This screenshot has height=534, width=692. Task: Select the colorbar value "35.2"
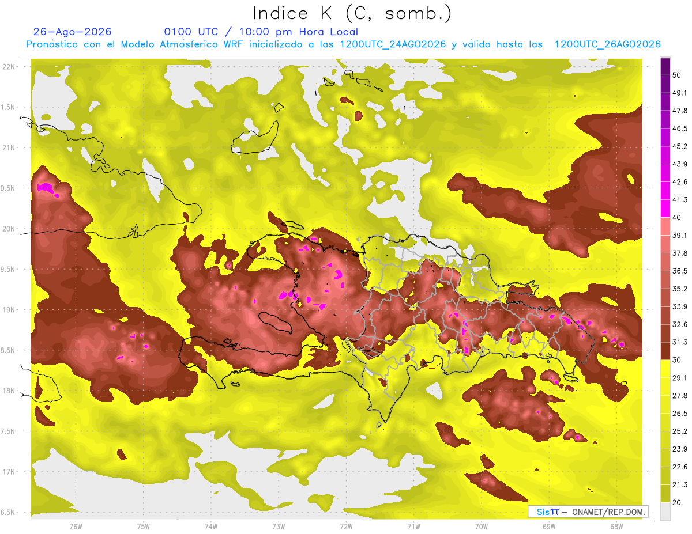coord(680,289)
